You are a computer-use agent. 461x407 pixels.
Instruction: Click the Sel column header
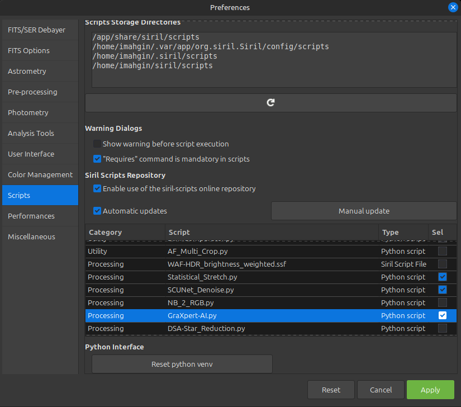point(443,233)
